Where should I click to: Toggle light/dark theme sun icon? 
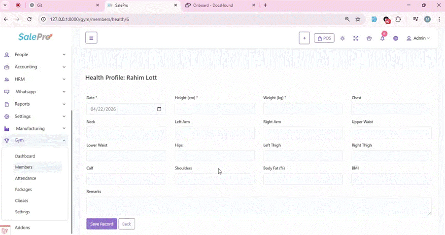coord(342,39)
